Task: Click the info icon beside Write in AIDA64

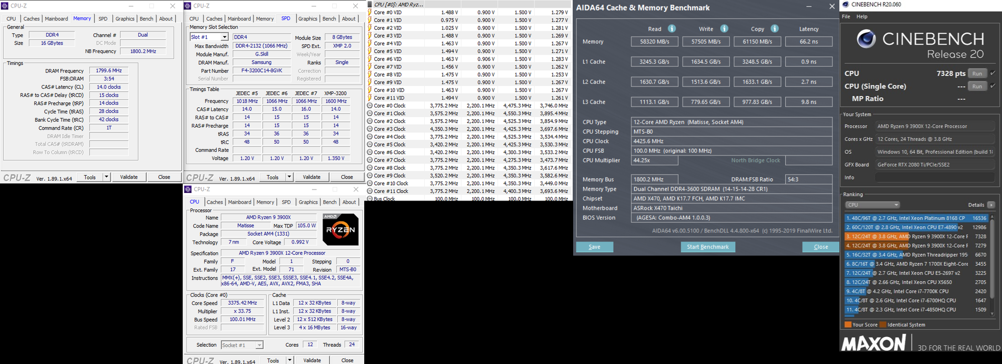Action: click(724, 28)
